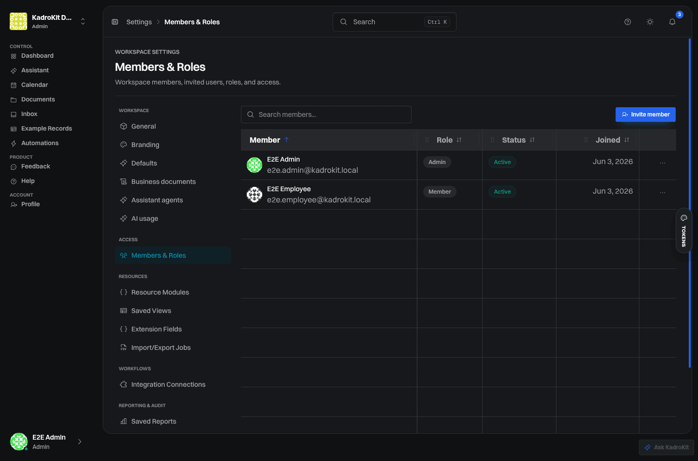Click the Dashboard grid icon
Viewport: 698px width, 461px height.
click(14, 56)
